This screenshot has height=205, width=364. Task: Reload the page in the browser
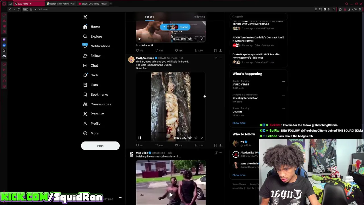[x=19, y=9]
